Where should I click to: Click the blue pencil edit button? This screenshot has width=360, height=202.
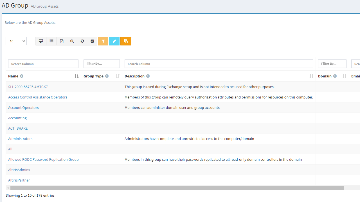point(114,41)
